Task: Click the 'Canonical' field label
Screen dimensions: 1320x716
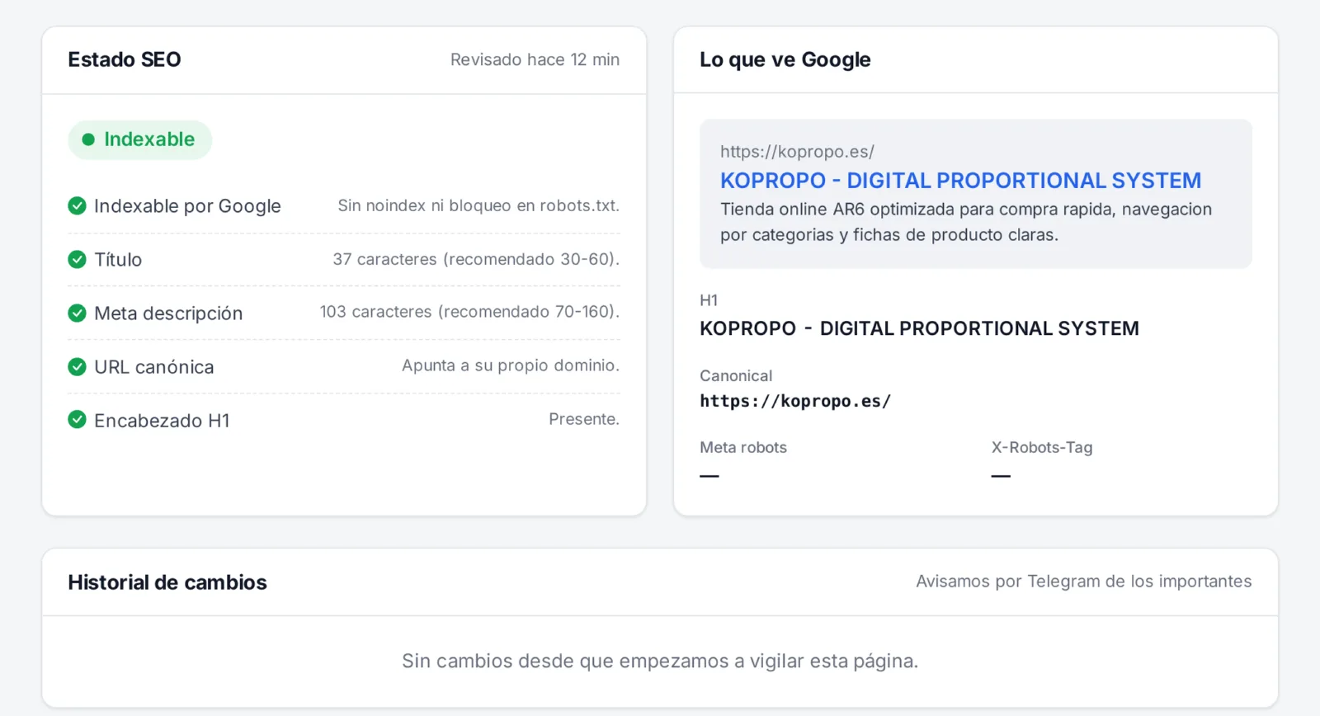Action: 736,376
